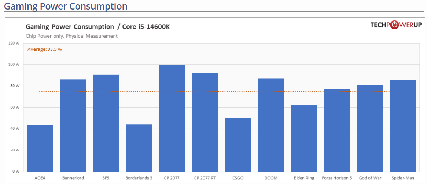Viewport: 427px width, 184px height.
Task: Click the '60 W' axis label
Action: pyautogui.click(x=15, y=107)
